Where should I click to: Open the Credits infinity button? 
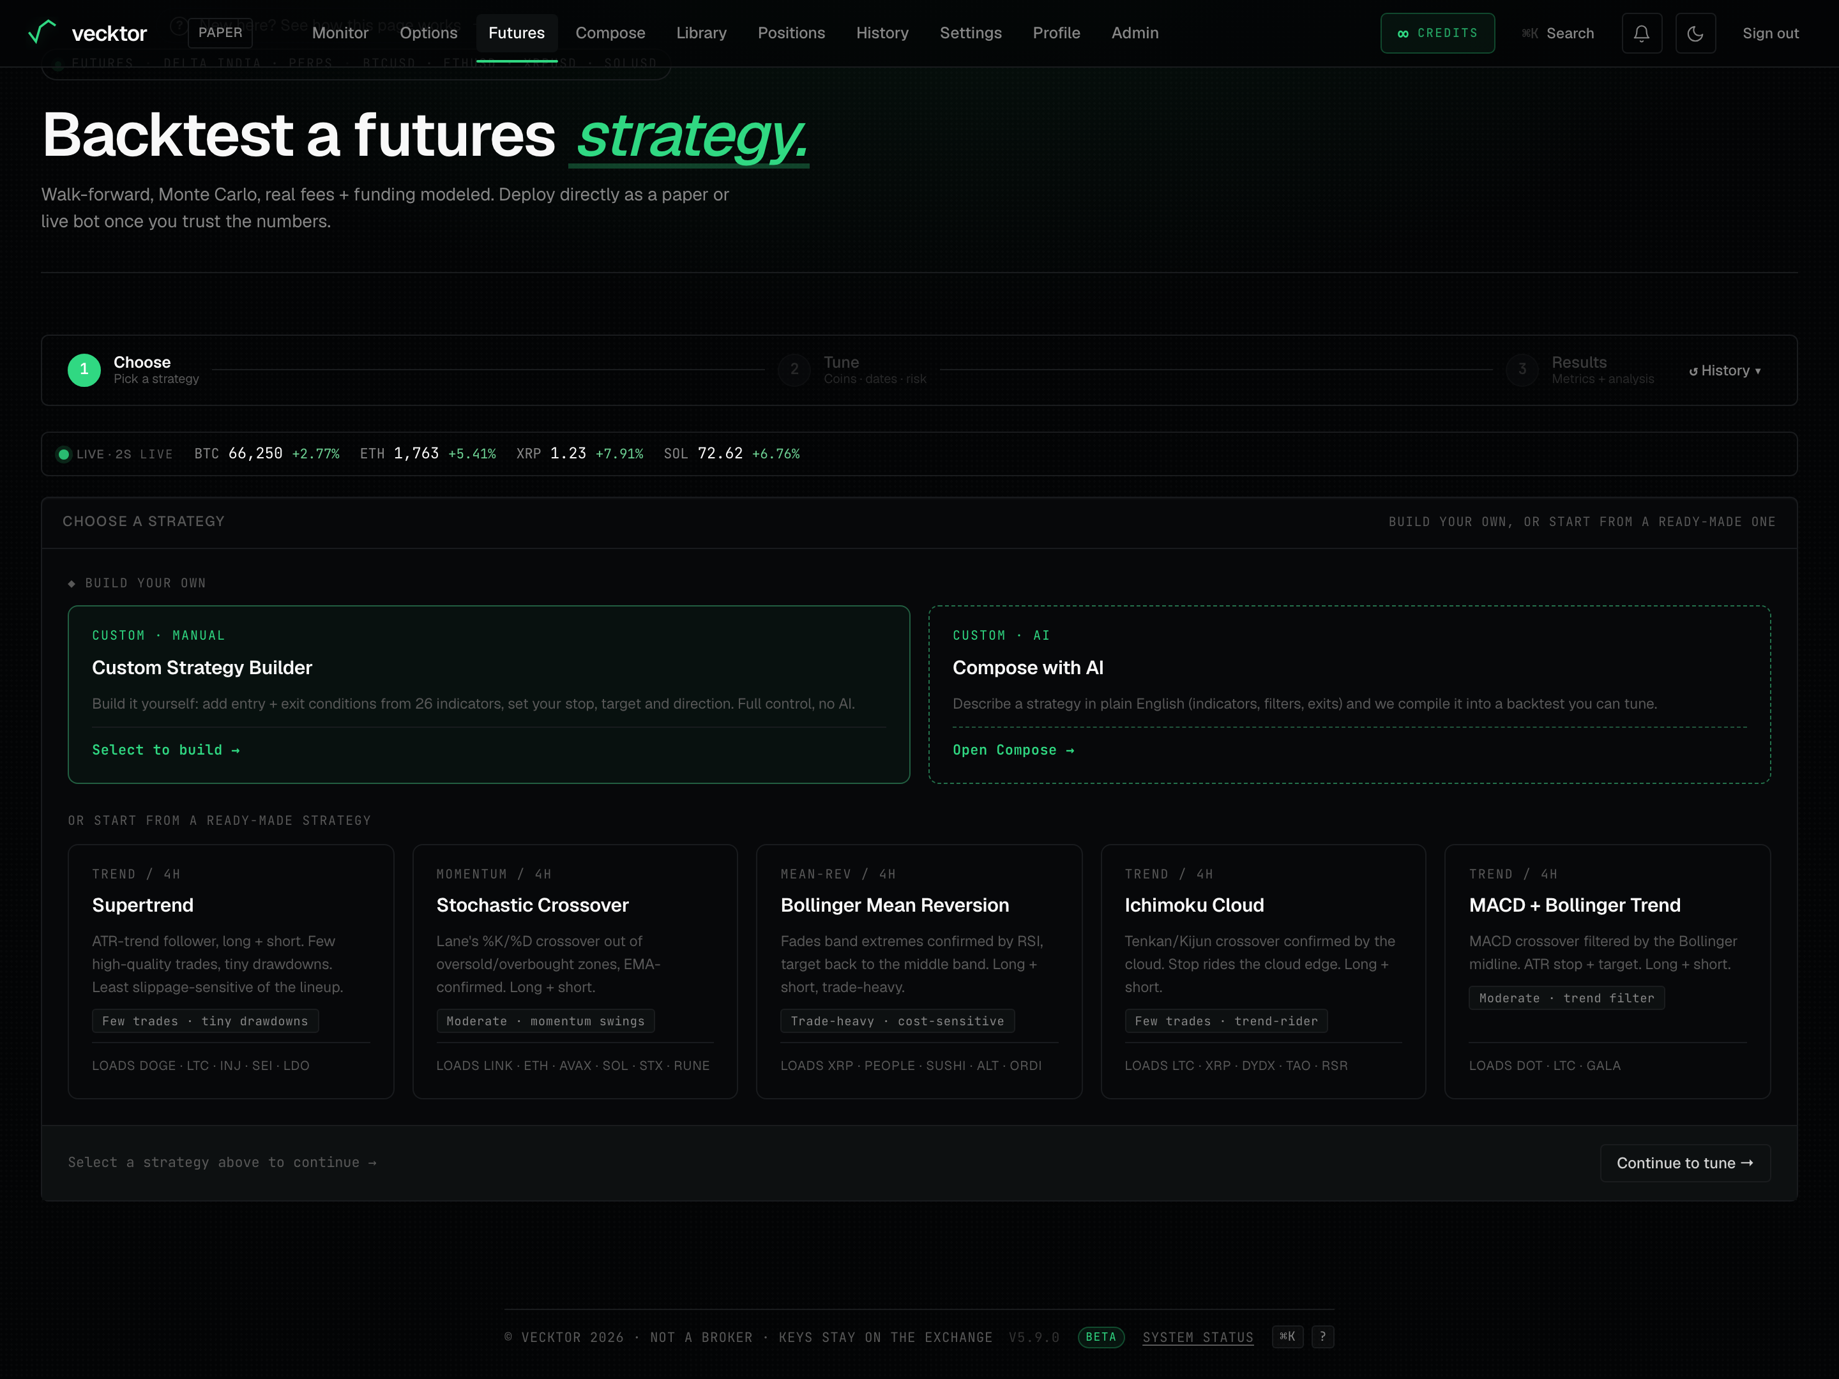1437,33
